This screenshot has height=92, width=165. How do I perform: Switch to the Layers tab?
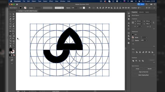tap(147, 12)
